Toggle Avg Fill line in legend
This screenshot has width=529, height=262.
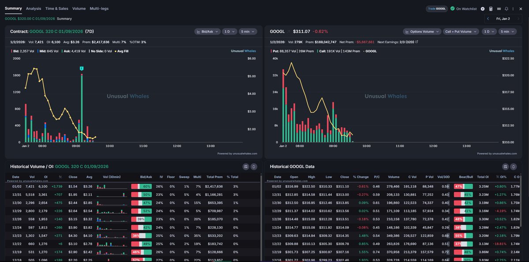(x=121, y=51)
